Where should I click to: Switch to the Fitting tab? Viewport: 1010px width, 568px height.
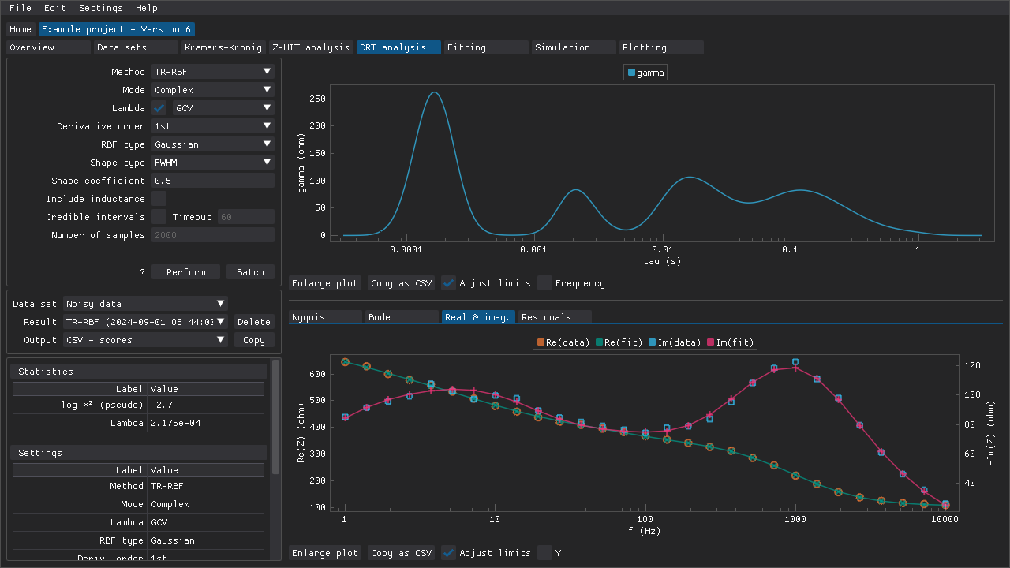pos(486,47)
